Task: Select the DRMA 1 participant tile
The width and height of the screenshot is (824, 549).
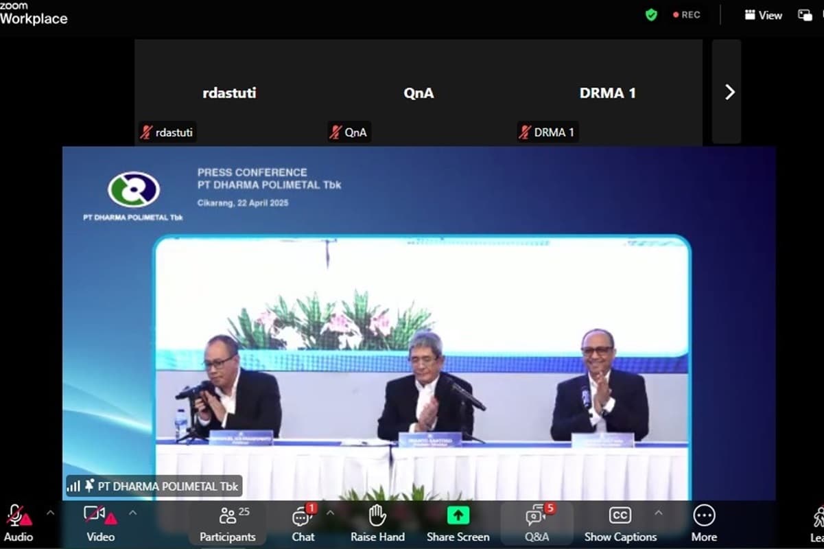Action: [x=607, y=92]
